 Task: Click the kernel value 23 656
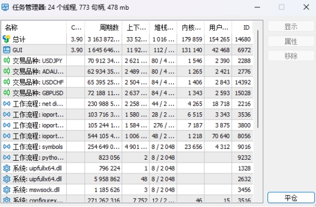[193, 147]
